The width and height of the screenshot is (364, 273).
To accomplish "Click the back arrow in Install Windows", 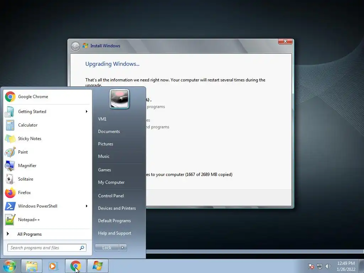I will click(x=75, y=46).
